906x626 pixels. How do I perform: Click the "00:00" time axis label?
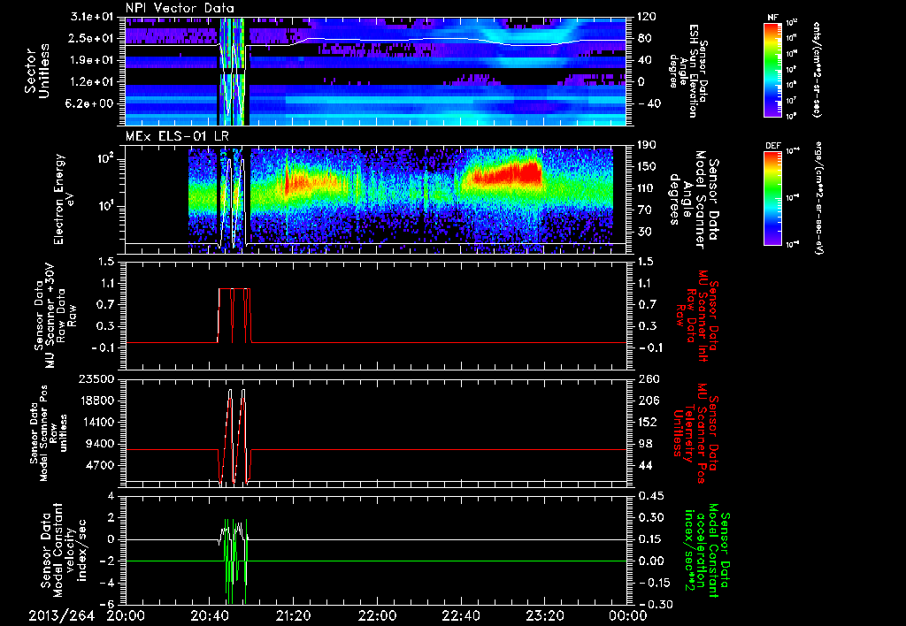coord(628,616)
